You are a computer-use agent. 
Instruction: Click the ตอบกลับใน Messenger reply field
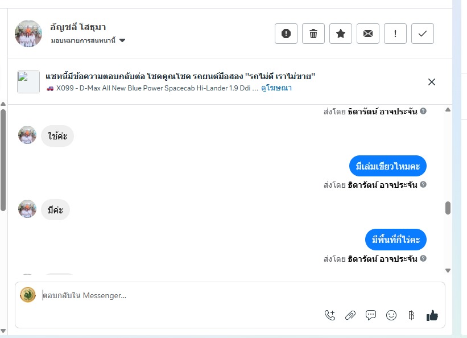[x=171, y=295]
